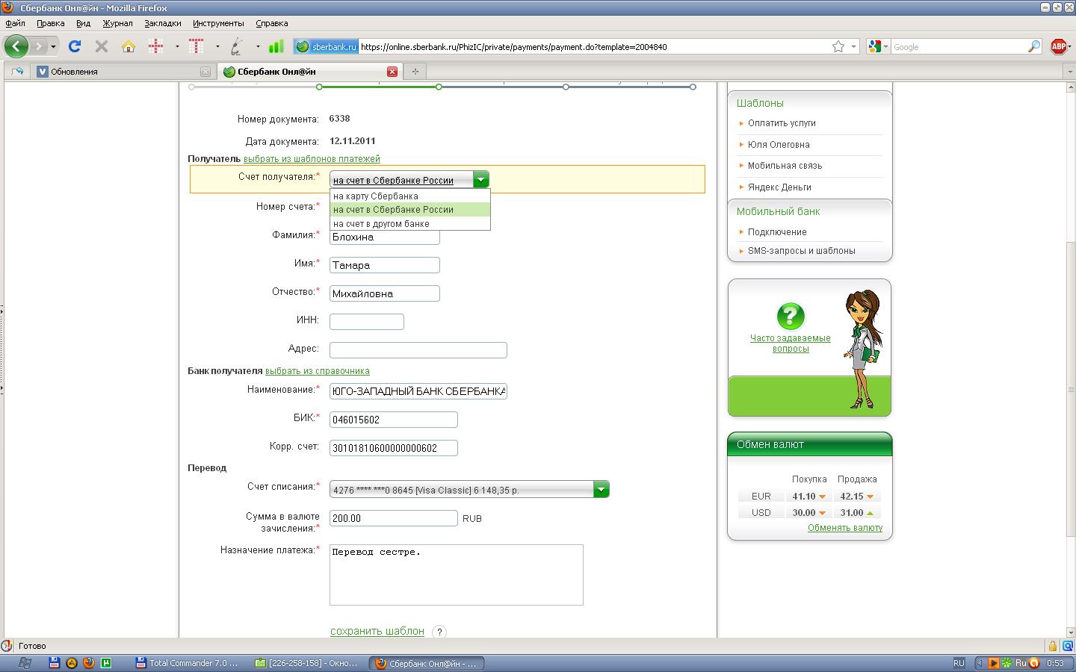Click the grey pen-sketch toolbar icon
Image resolution: width=1076 pixels, height=672 pixels.
[236, 46]
